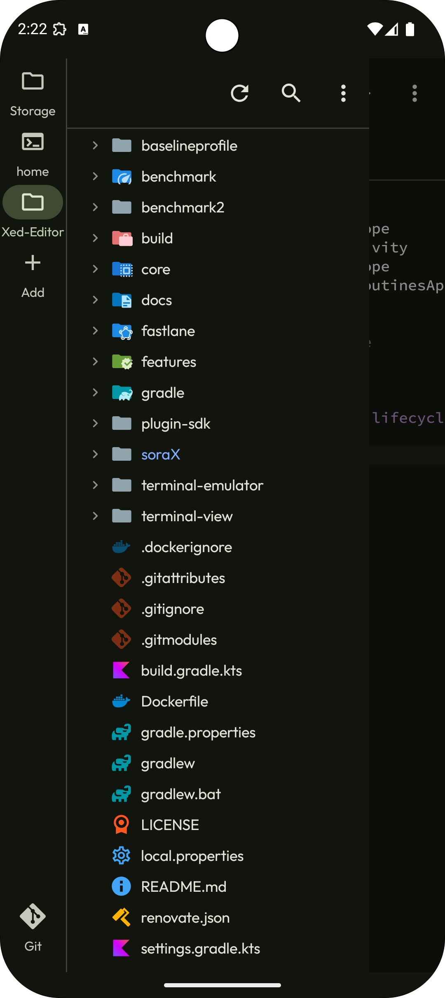
Task: Open the gradlew file
Action: 218,763
